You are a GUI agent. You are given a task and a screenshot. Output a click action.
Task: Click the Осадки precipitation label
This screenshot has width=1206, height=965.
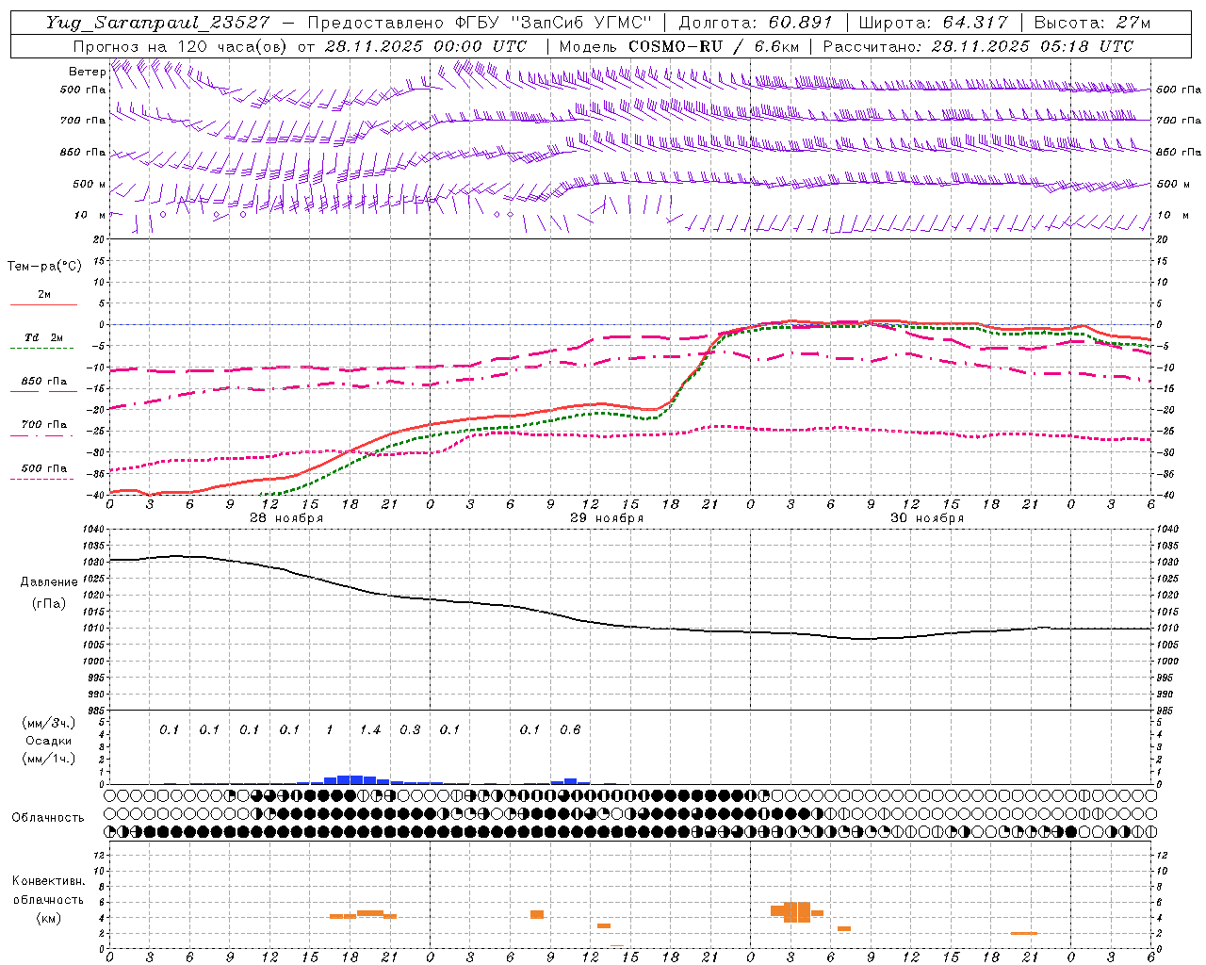point(48,741)
